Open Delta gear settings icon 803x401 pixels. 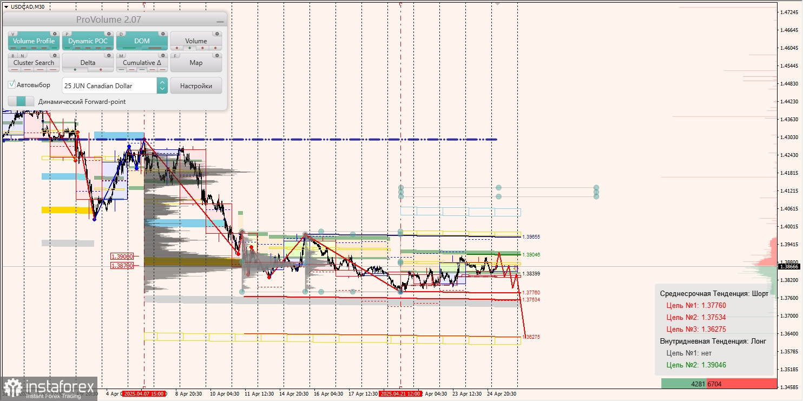[x=109, y=55]
